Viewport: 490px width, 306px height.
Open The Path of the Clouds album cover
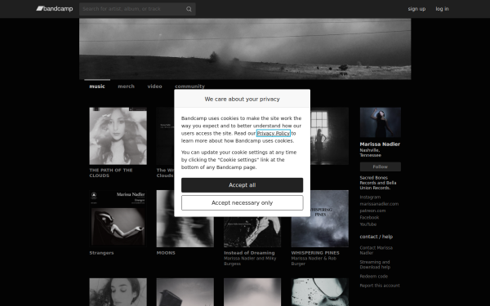tap(118, 136)
